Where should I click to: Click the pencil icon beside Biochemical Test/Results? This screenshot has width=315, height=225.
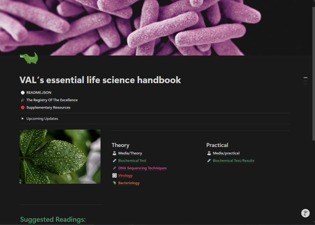(x=208, y=160)
